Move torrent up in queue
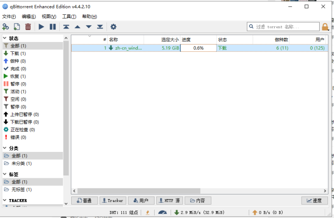This screenshot has width=334, height=218. [78, 27]
